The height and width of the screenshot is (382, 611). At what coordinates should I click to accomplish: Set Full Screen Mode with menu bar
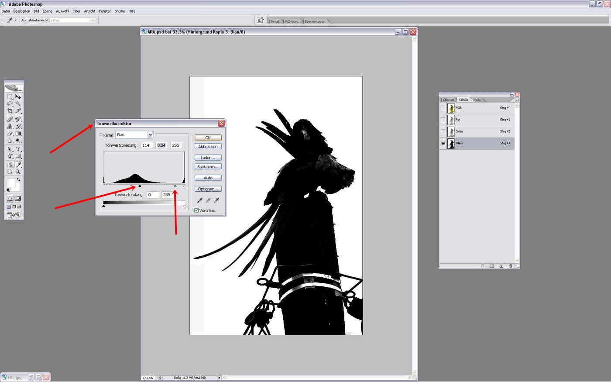(14, 206)
